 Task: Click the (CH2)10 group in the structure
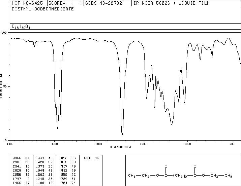tap(180, 176)
